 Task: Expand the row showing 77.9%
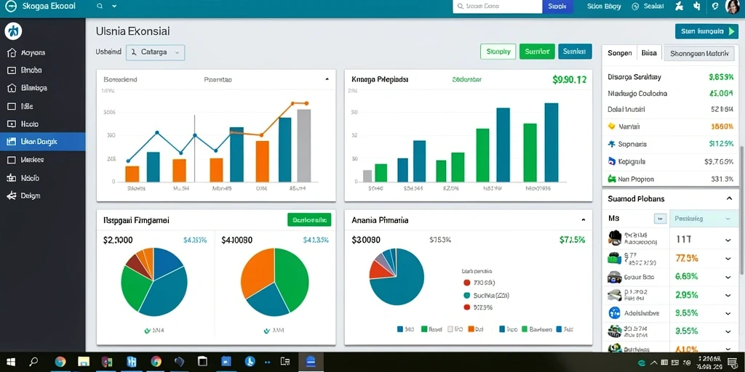coord(728,259)
